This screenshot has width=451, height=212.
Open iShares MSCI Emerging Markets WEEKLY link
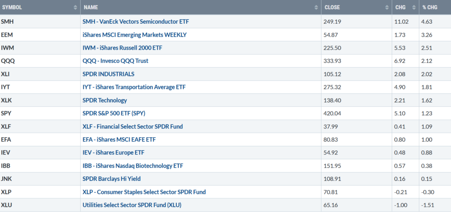(135, 35)
